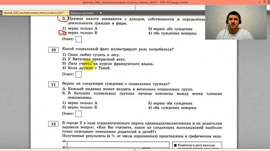The image size is (270, 151).
Task: Click the text 'Саша любит гулять в лесу.'
Action: coord(94,55)
